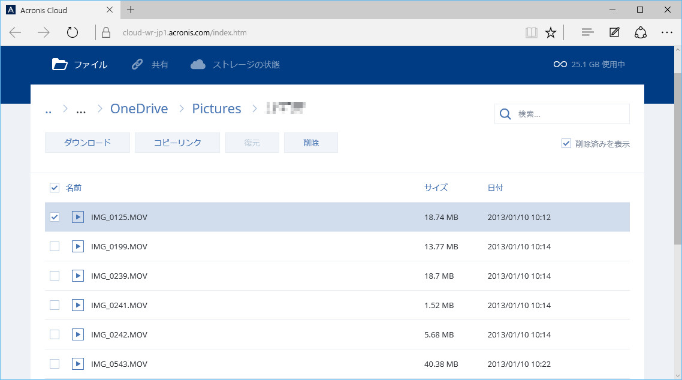Play IMG_0543.MOV with its play icon
This screenshot has height=380, width=682.
coord(77,364)
